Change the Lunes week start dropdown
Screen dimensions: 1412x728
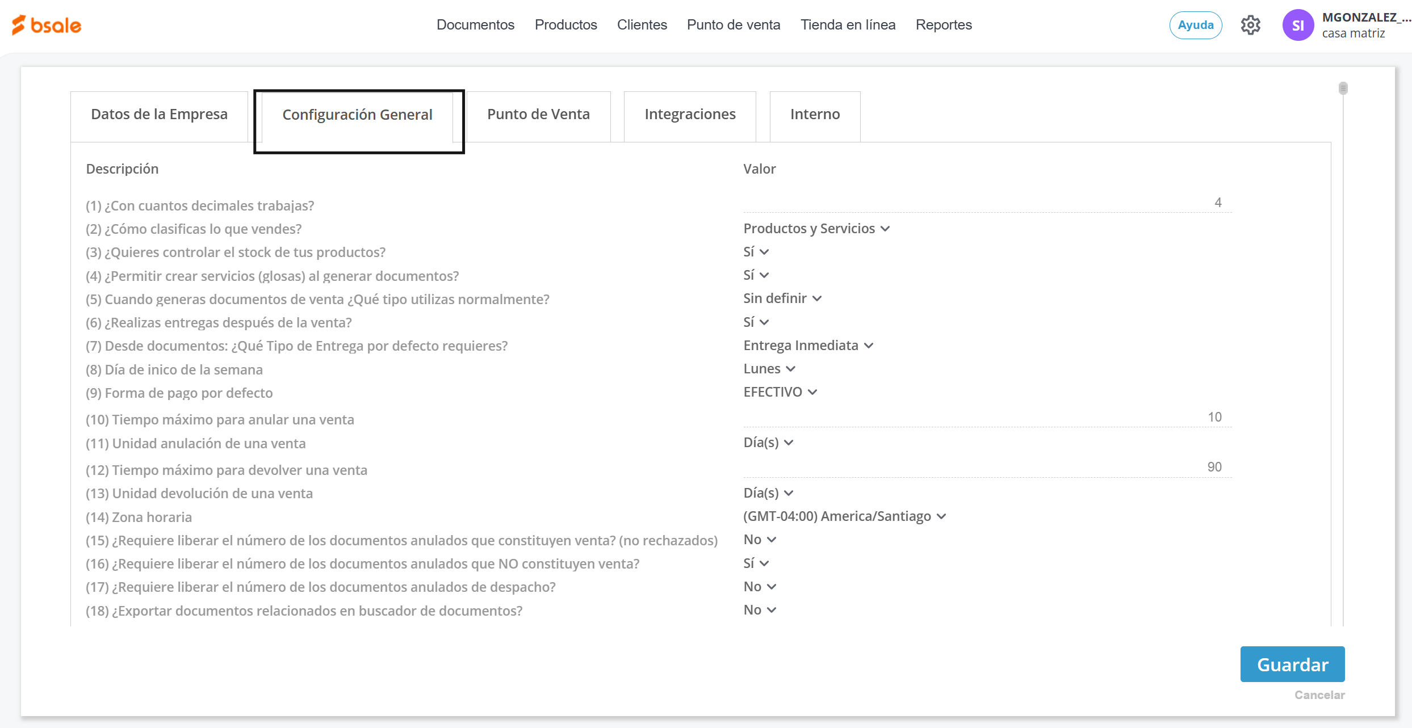pos(769,369)
